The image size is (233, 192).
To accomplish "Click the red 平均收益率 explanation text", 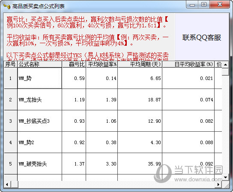I will 87,40.
